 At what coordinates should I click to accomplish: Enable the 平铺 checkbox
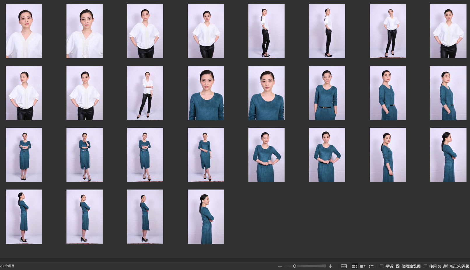[x=382, y=266]
